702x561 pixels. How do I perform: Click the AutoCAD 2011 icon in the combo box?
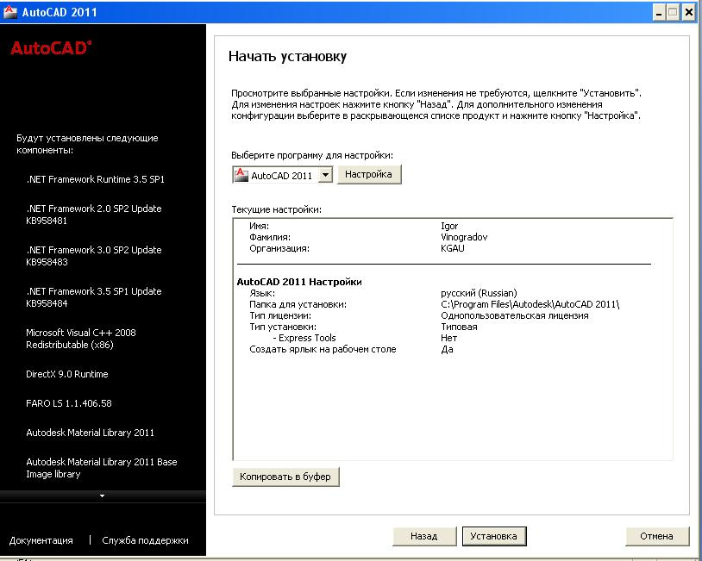pos(241,175)
